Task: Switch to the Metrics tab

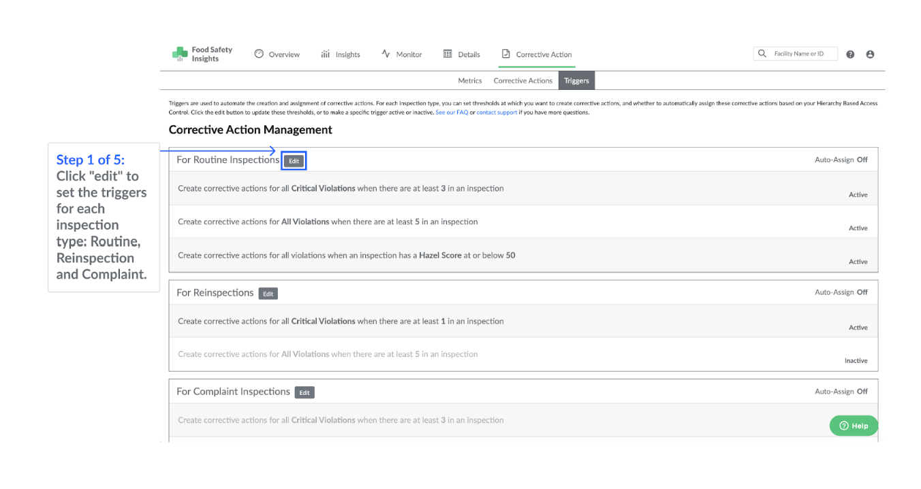Action: click(470, 80)
